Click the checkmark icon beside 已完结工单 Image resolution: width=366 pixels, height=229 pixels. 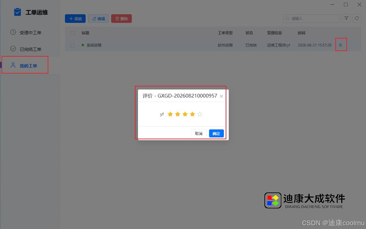(13, 48)
